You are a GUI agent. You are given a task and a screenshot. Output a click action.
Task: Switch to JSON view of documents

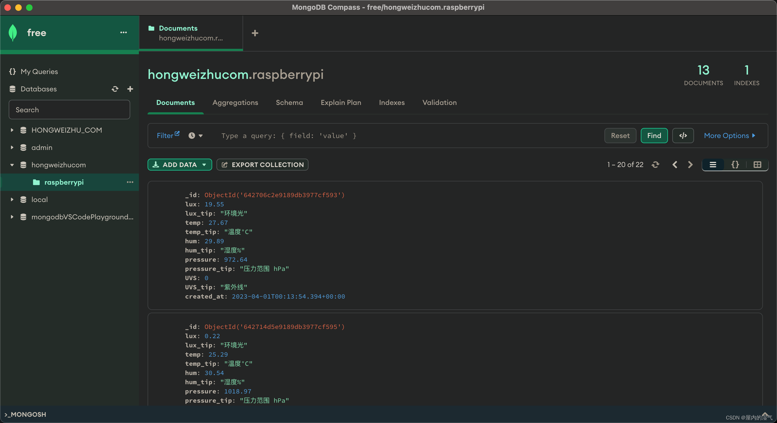click(x=735, y=165)
